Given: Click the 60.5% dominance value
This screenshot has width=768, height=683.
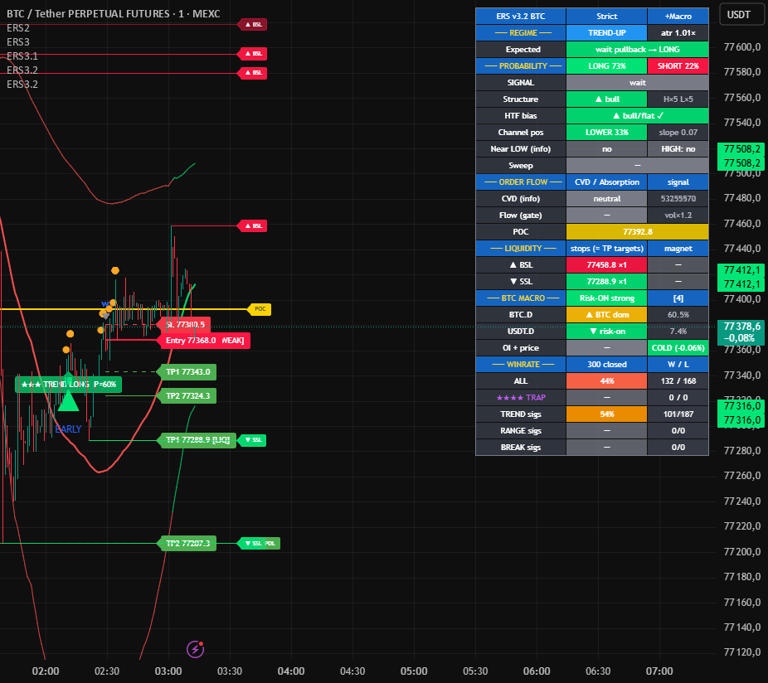Looking at the screenshot, I should pos(678,315).
